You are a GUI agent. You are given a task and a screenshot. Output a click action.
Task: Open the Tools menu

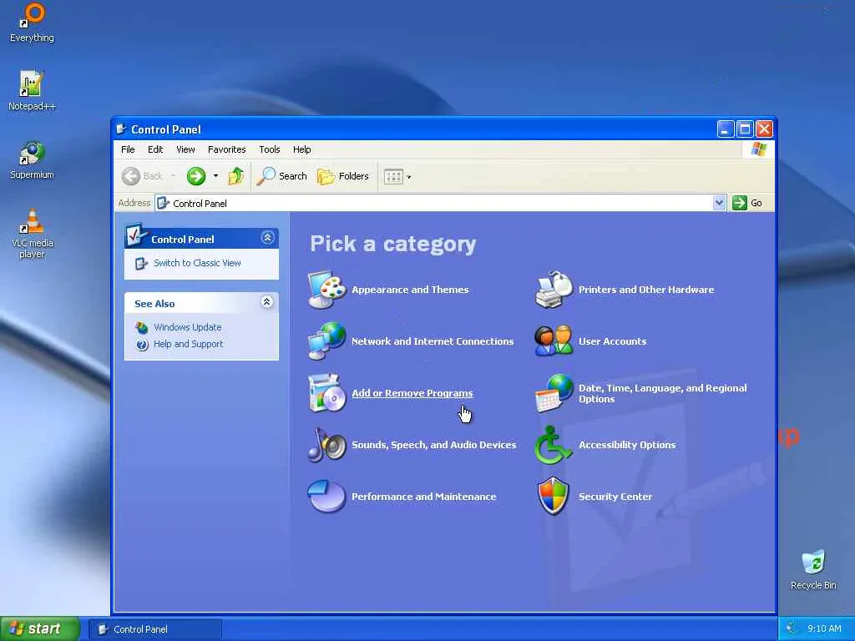click(270, 149)
